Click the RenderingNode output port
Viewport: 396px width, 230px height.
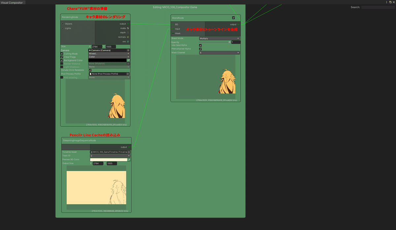point(128,24)
